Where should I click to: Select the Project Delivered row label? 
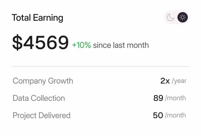[x=42, y=116]
